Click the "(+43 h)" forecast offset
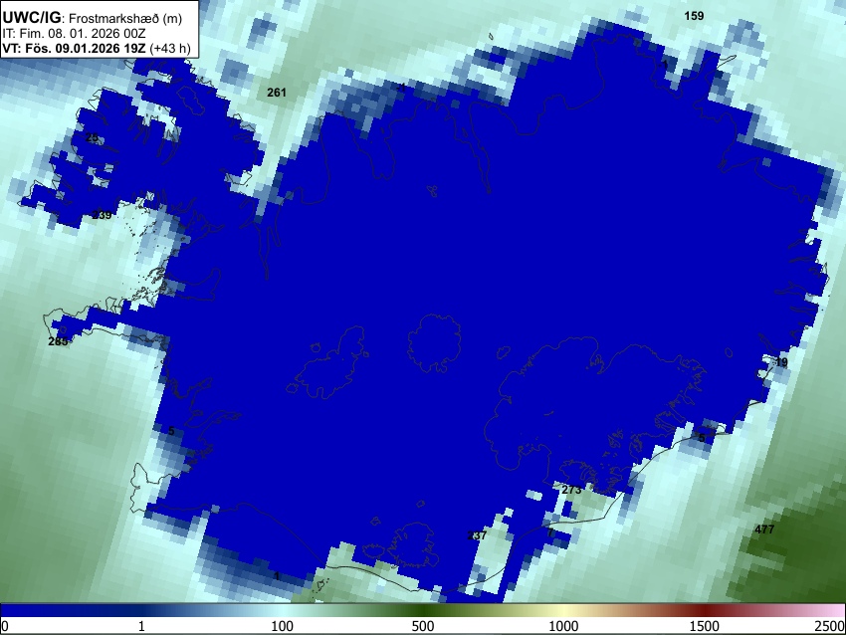 point(170,48)
